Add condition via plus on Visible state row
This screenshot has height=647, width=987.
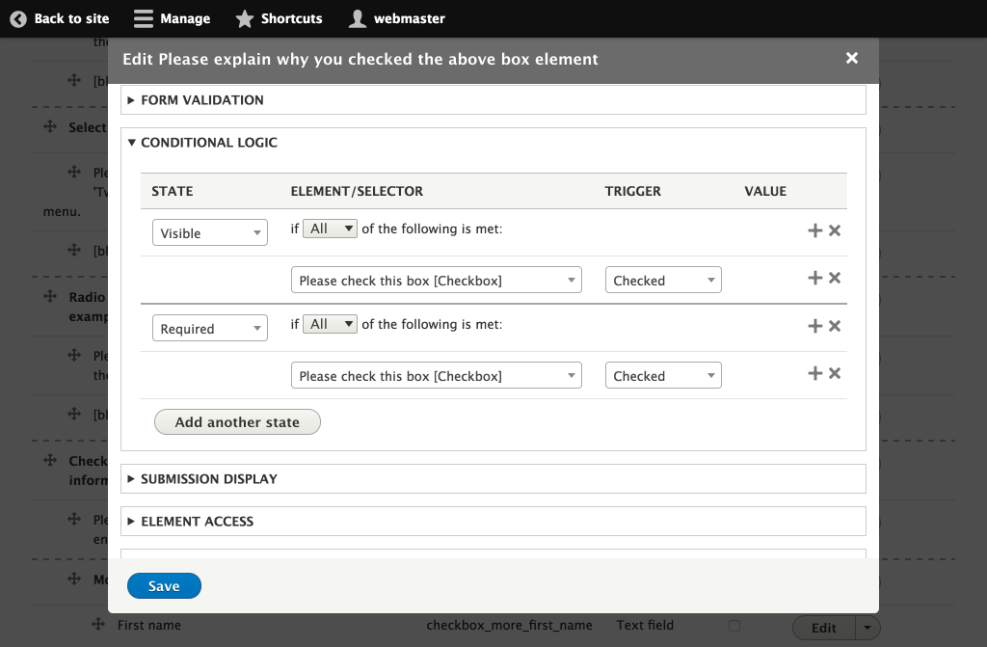point(815,230)
